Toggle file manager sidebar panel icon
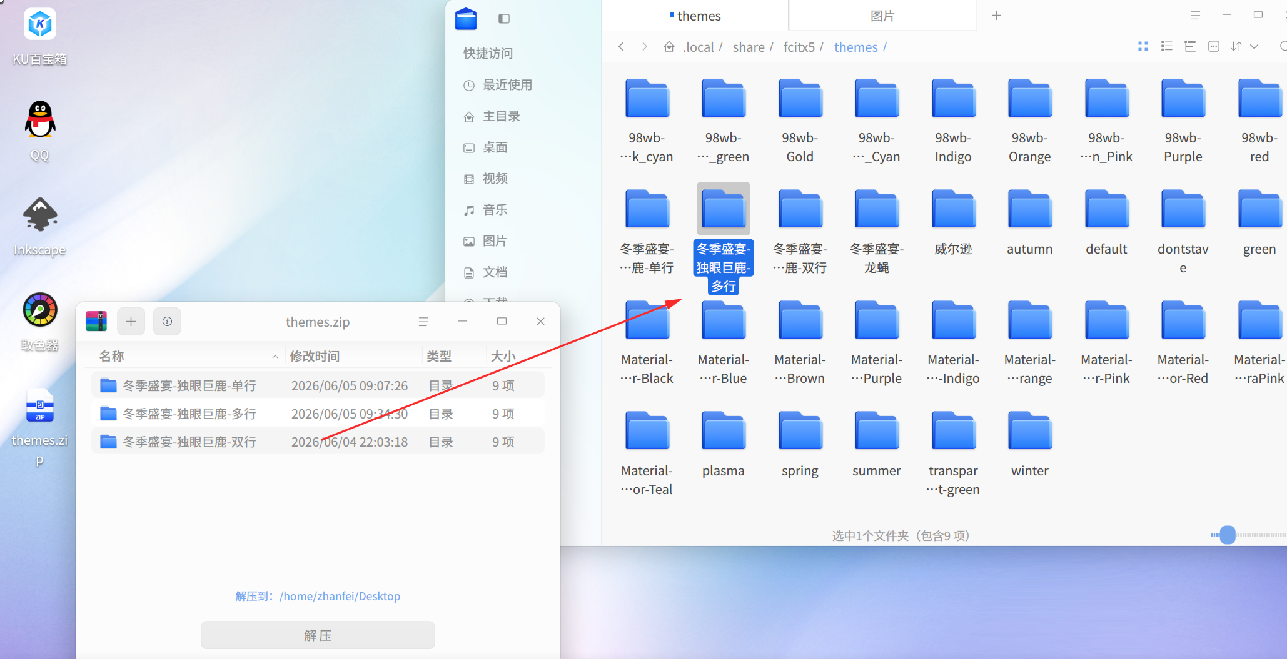Screen dimensions: 1287x659 point(503,19)
